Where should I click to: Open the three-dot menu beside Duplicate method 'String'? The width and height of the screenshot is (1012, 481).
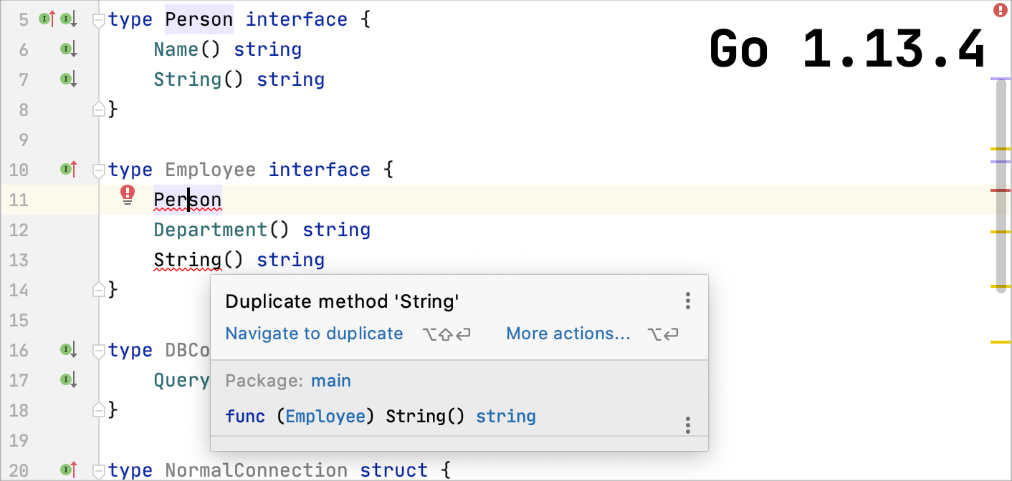point(687,301)
